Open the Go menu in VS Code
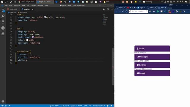190x107 pixels. coord(28,5)
